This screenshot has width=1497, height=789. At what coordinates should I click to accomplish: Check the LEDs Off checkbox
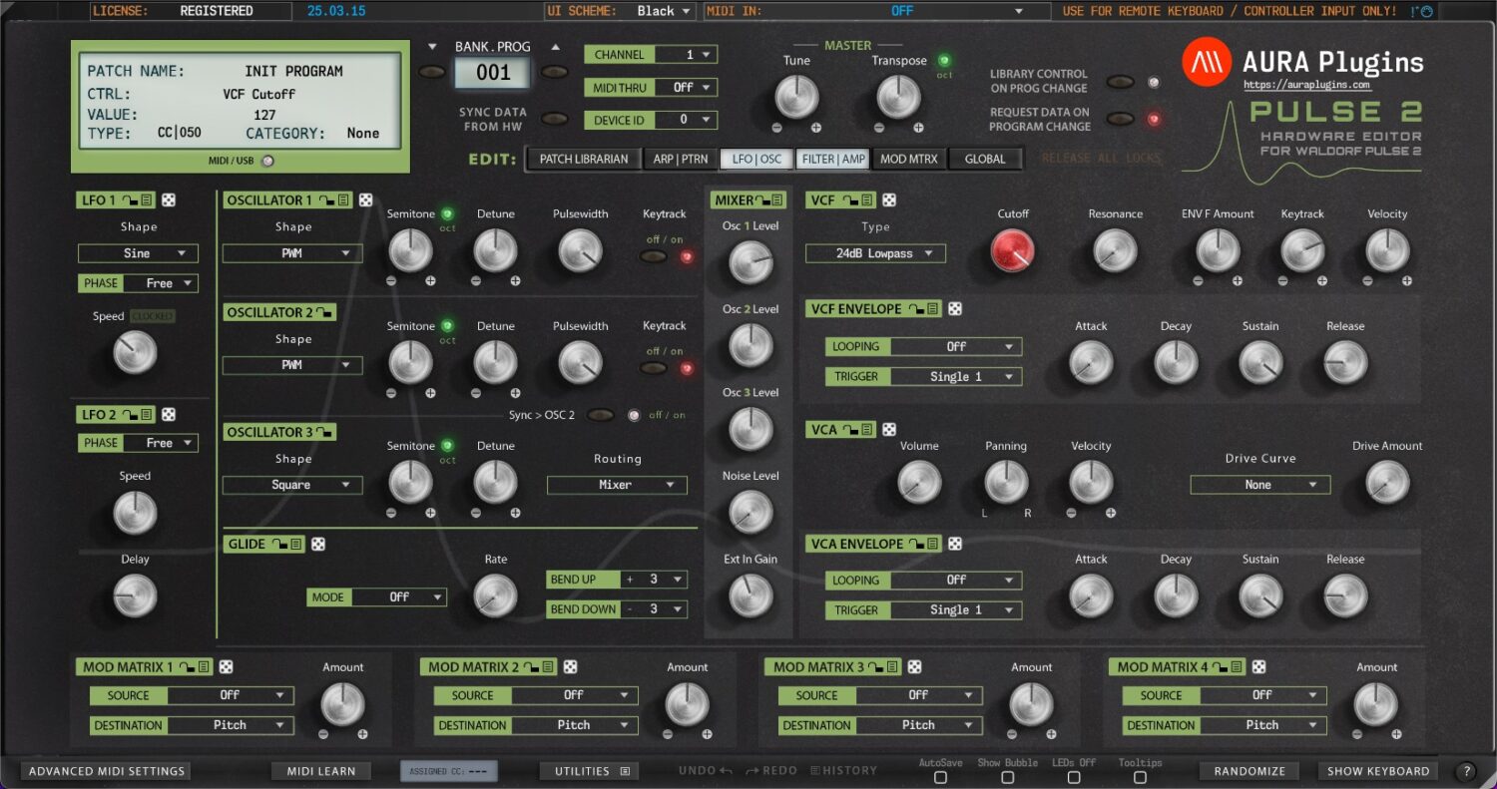[1074, 778]
